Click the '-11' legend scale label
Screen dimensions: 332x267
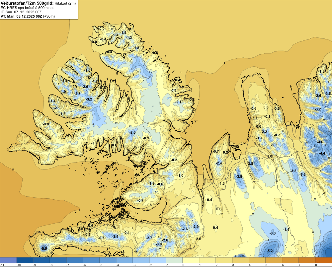click(x=2, y=265)
